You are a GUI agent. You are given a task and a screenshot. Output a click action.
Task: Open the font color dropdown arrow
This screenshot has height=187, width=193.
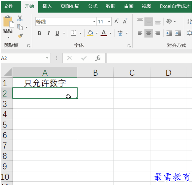(110, 33)
